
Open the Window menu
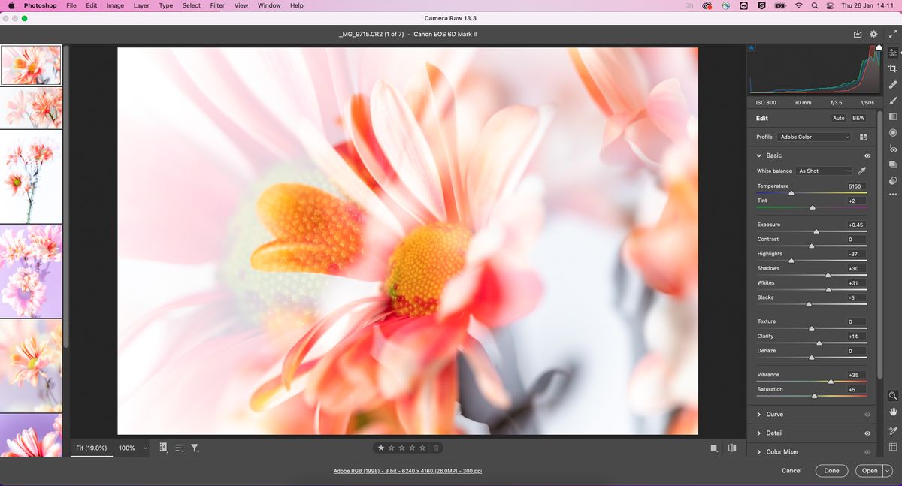268,5
